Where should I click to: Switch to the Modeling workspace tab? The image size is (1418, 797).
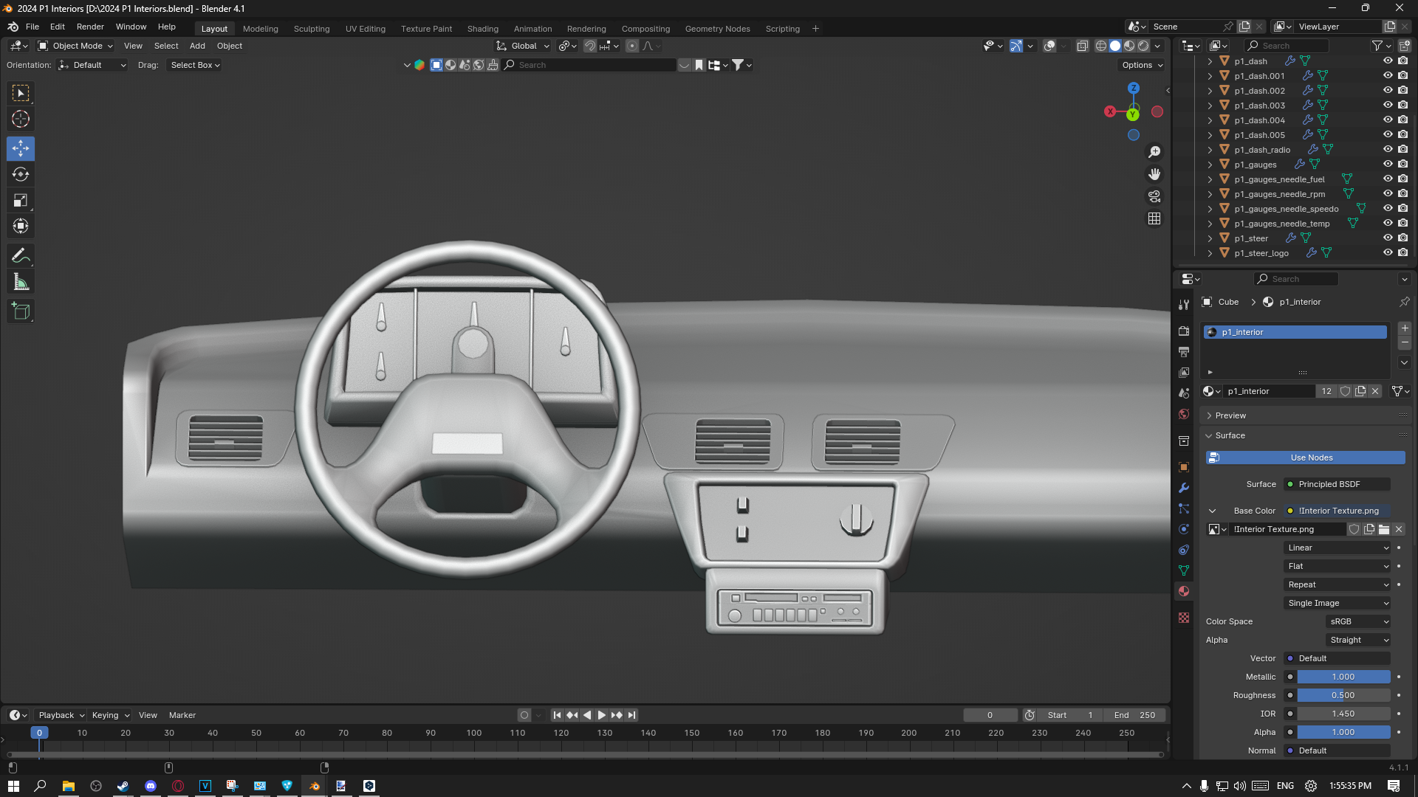click(261, 29)
